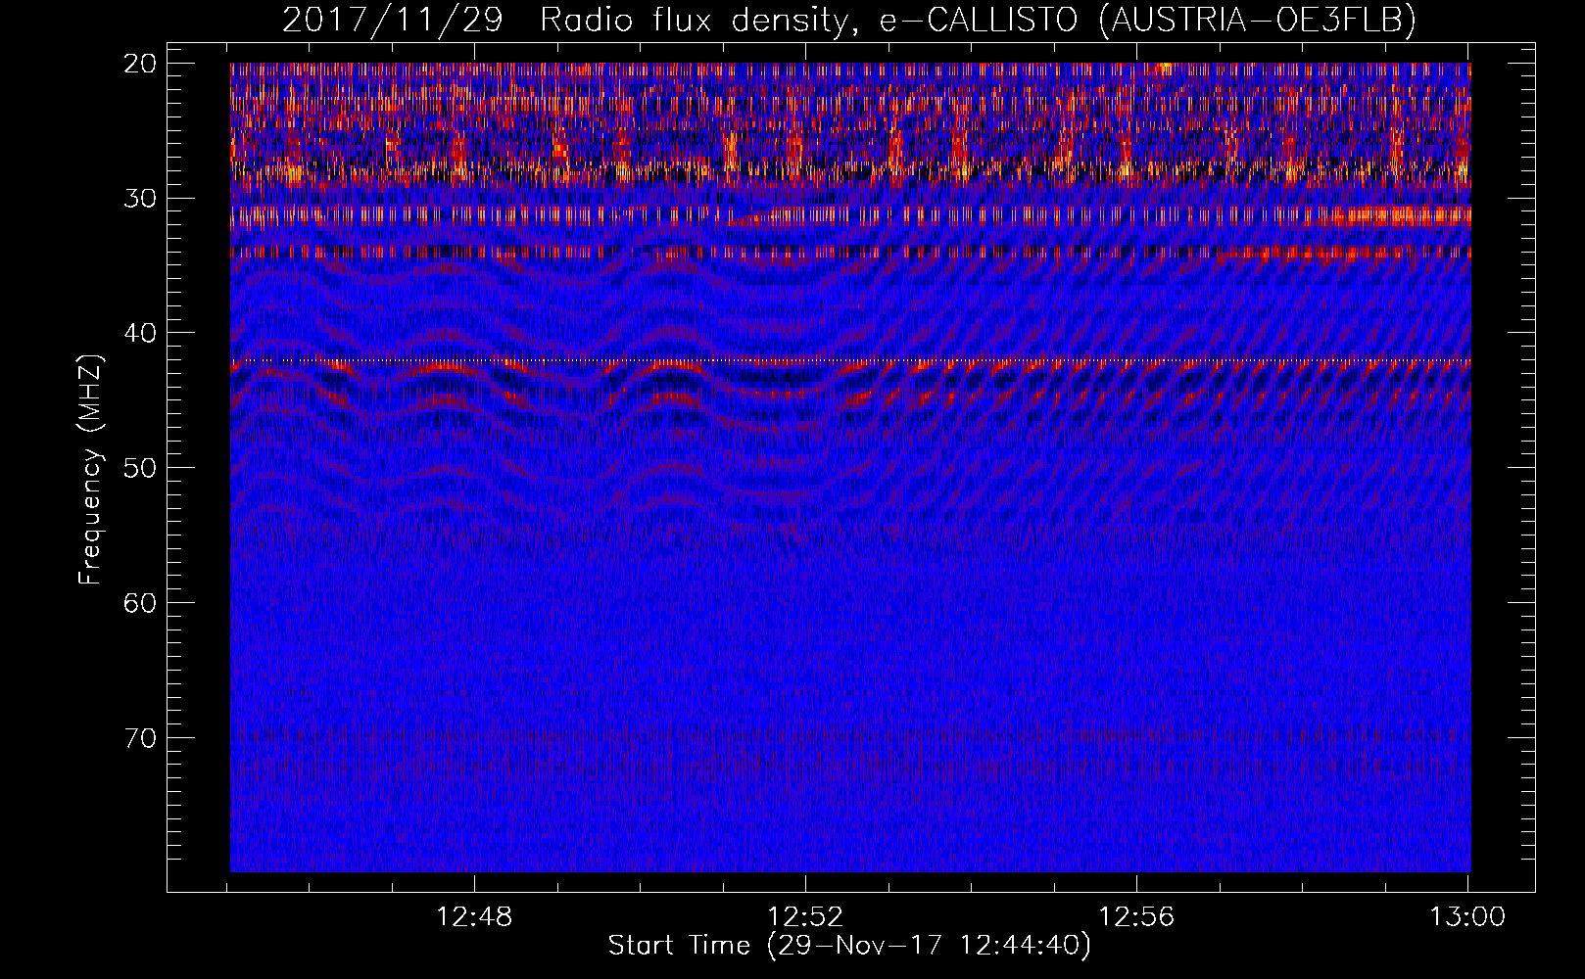This screenshot has height=979, width=1585.
Task: Select the 60 frequency tick label
Action: pyautogui.click(x=142, y=602)
